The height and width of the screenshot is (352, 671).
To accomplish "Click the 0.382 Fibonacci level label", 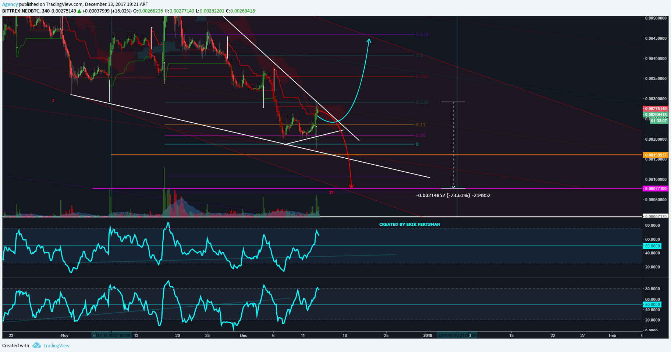I will [x=422, y=77].
